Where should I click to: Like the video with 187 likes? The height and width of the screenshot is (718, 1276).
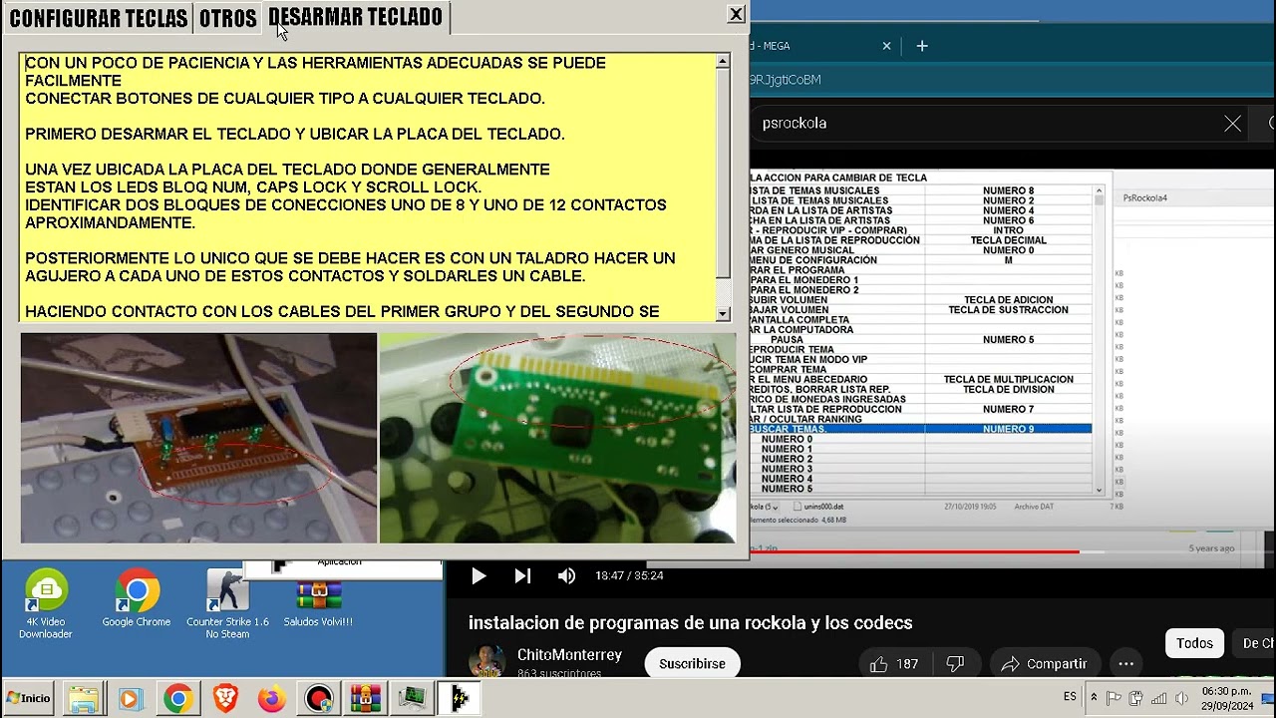coord(893,663)
